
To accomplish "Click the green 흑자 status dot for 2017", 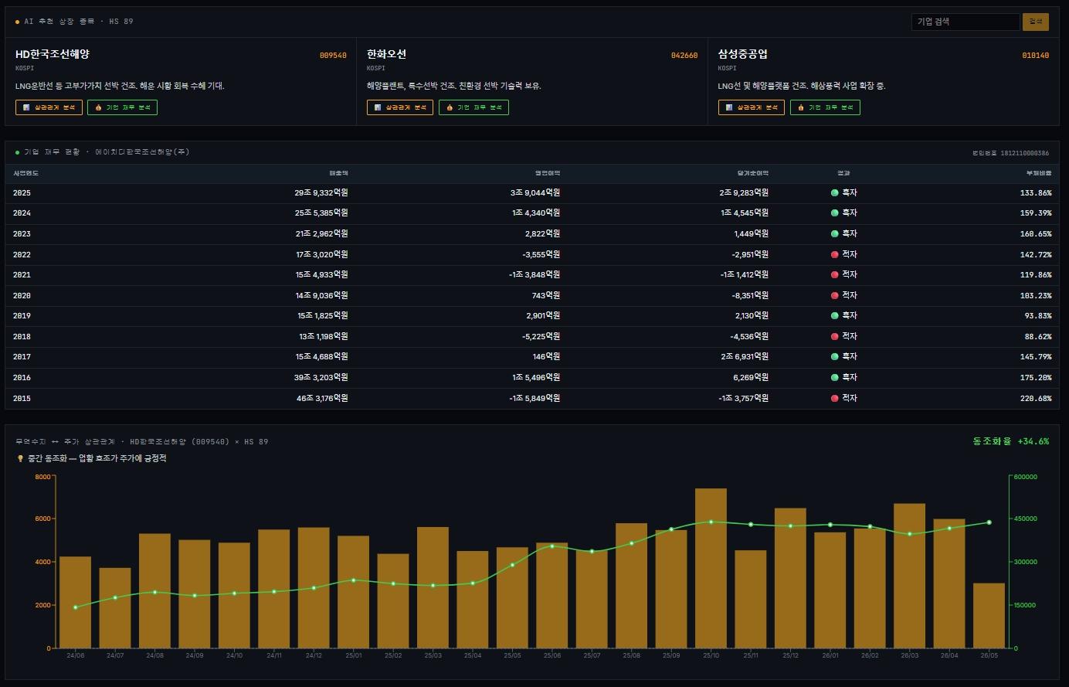I will [834, 356].
